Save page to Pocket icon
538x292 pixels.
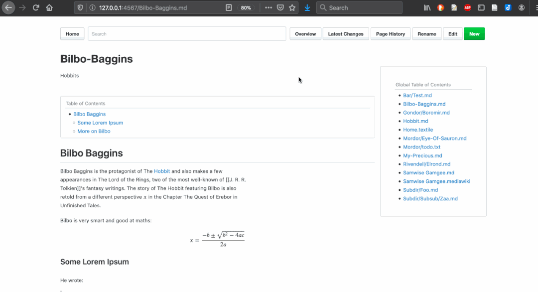coord(280,7)
